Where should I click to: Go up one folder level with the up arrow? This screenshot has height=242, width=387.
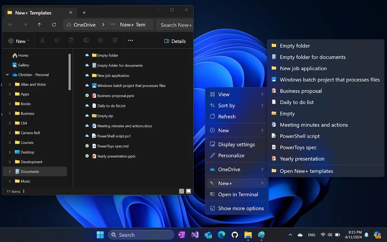[39, 25]
